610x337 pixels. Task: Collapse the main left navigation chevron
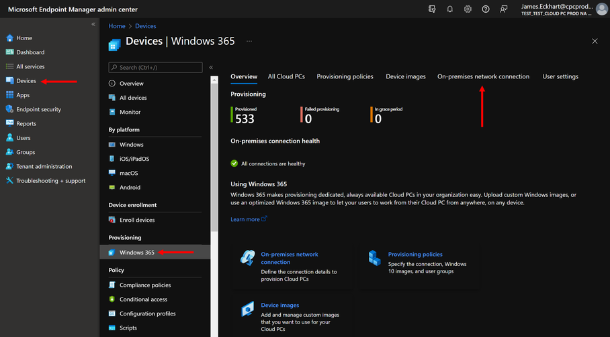tap(93, 24)
